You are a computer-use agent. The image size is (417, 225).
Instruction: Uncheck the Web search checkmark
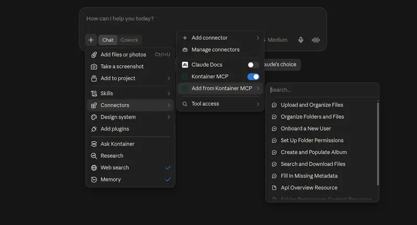168,168
